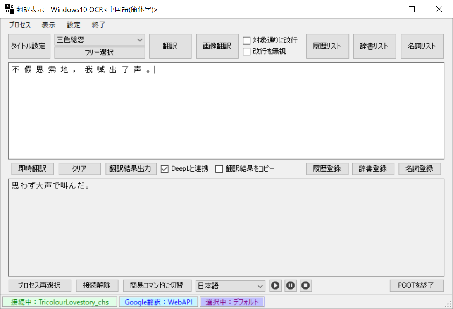Enable the 改行を無視 checkbox
This screenshot has width=453, height=309.
246,51
